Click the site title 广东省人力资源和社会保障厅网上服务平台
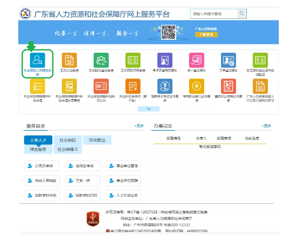The image size is (295, 240). pos(102,14)
